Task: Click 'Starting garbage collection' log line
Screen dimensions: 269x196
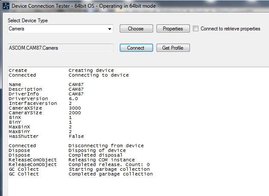Action: tap(109, 169)
